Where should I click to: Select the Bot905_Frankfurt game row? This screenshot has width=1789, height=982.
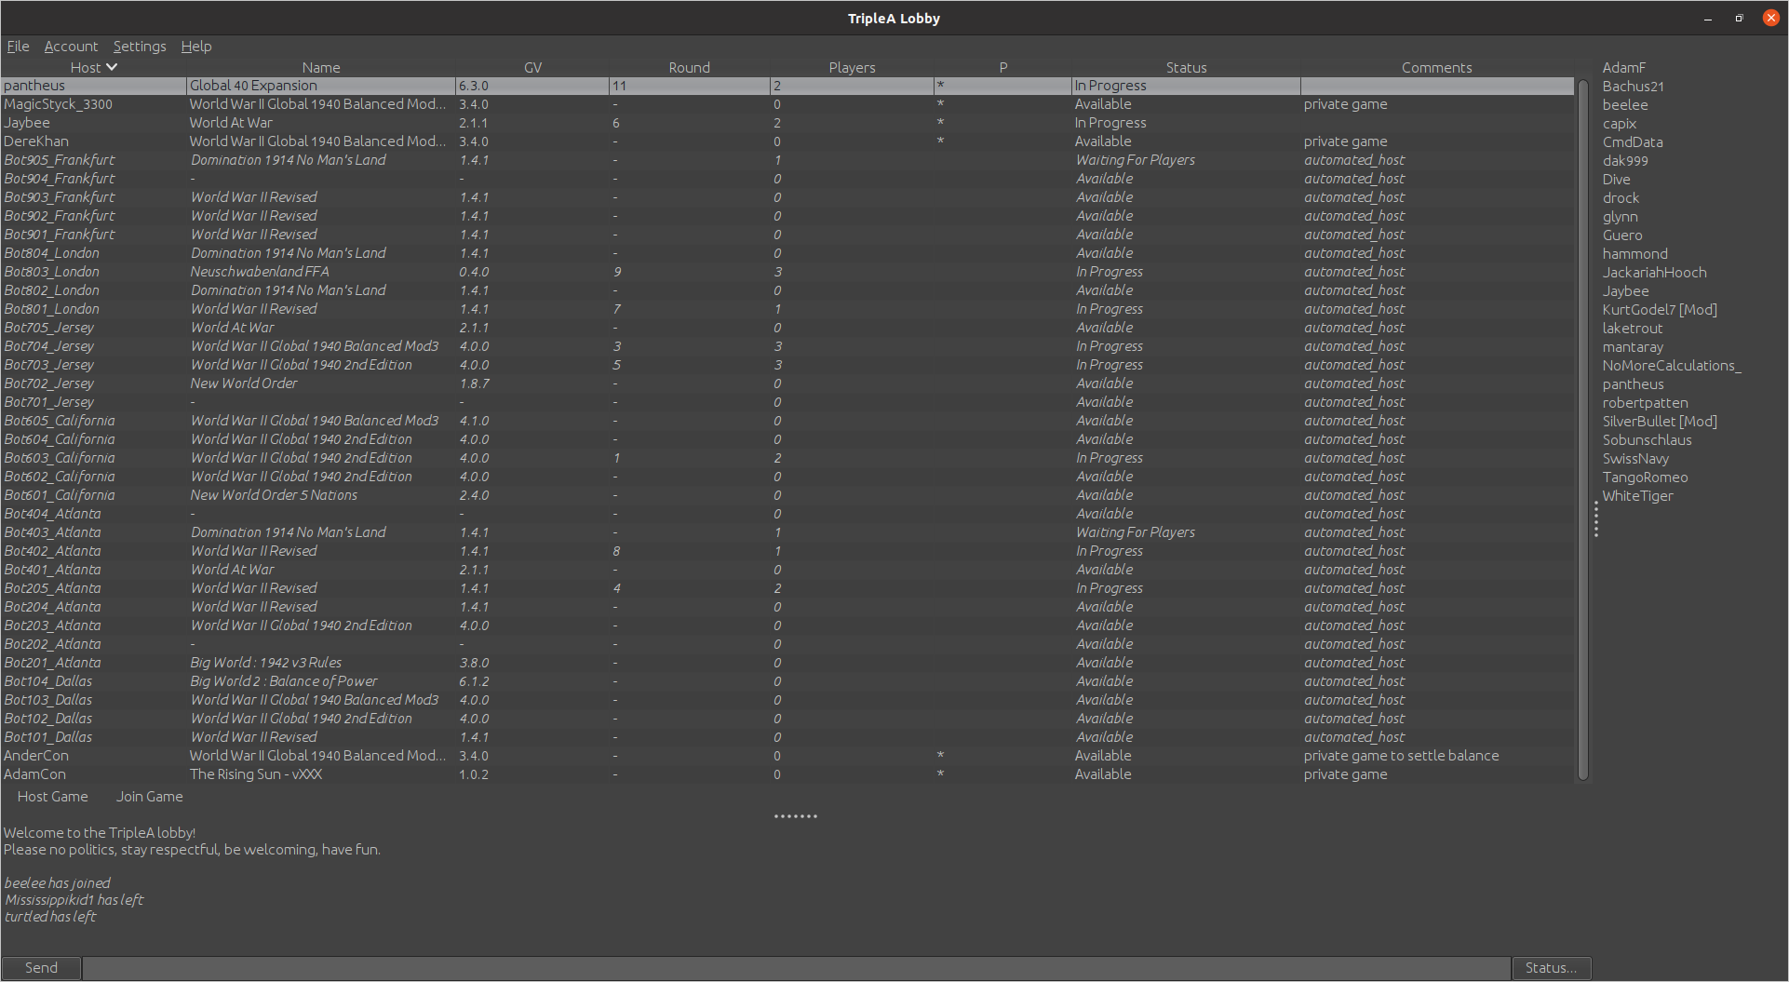[x=787, y=160]
